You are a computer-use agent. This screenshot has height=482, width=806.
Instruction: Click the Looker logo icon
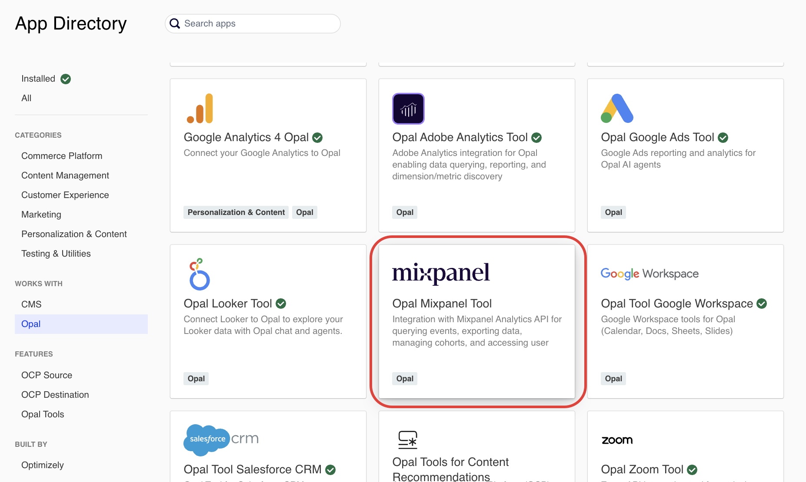coord(200,274)
